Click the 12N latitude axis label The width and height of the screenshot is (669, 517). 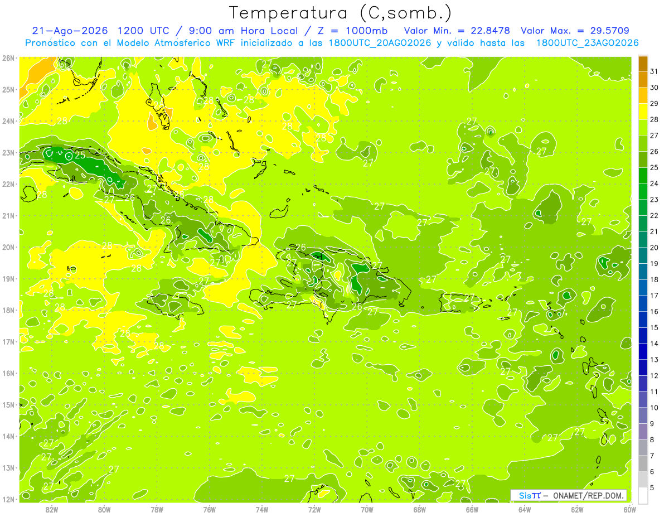9,499
